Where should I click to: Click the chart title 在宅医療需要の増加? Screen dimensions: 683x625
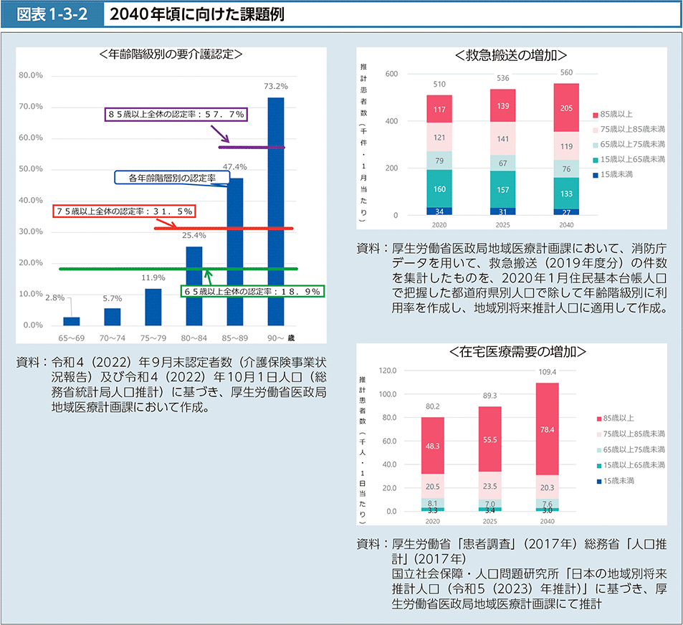517,351
